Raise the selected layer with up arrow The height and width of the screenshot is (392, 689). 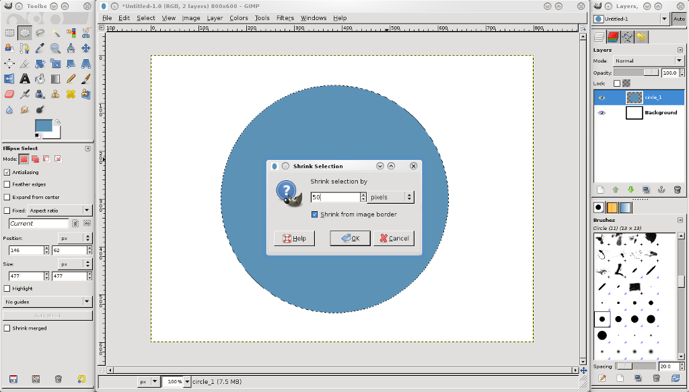(x=615, y=190)
